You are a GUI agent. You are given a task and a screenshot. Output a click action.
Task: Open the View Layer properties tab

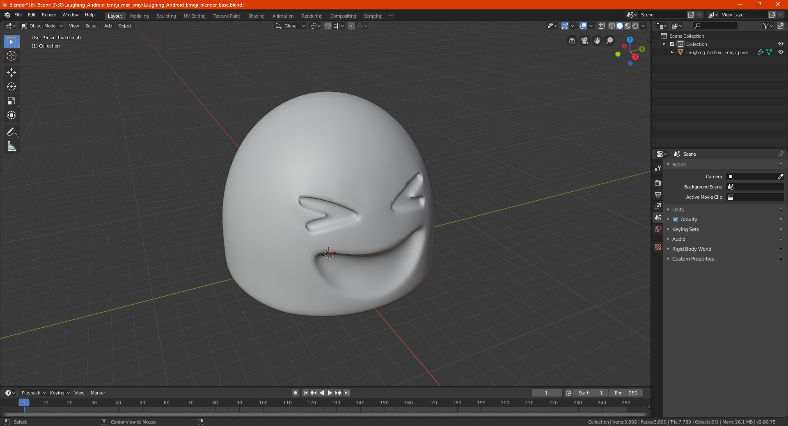pyautogui.click(x=658, y=206)
